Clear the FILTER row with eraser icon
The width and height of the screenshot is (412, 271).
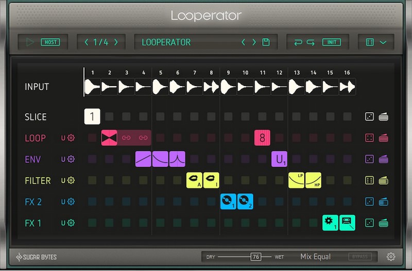tap(384, 180)
